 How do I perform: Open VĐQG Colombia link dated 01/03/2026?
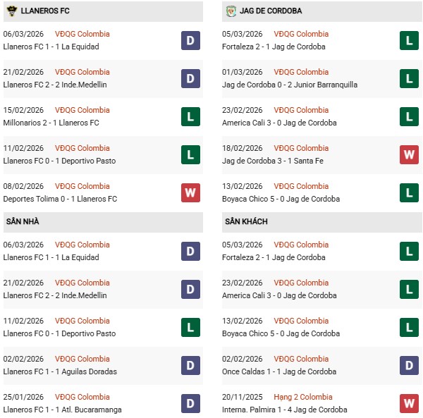point(302,72)
